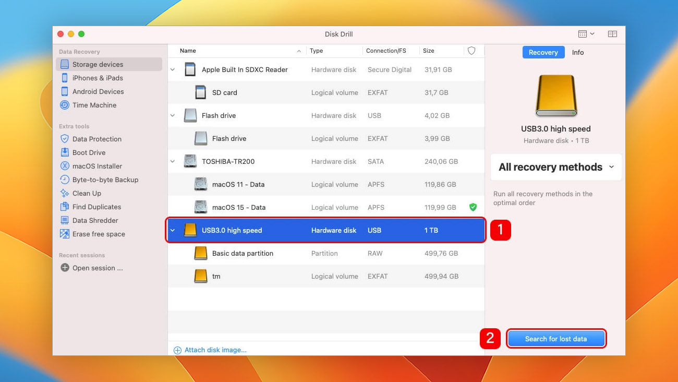Click Partition type cell
Screen dimensions: 678x382
click(324, 253)
